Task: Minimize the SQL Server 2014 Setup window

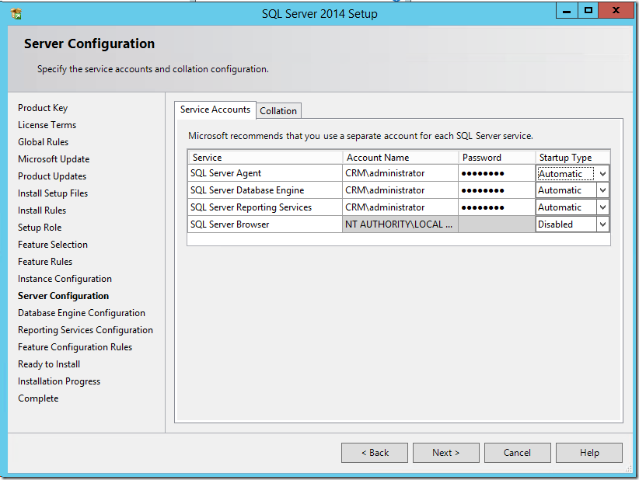Action: [x=567, y=11]
